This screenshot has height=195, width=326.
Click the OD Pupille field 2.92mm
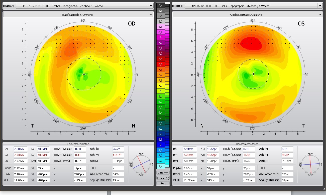click(20, 168)
